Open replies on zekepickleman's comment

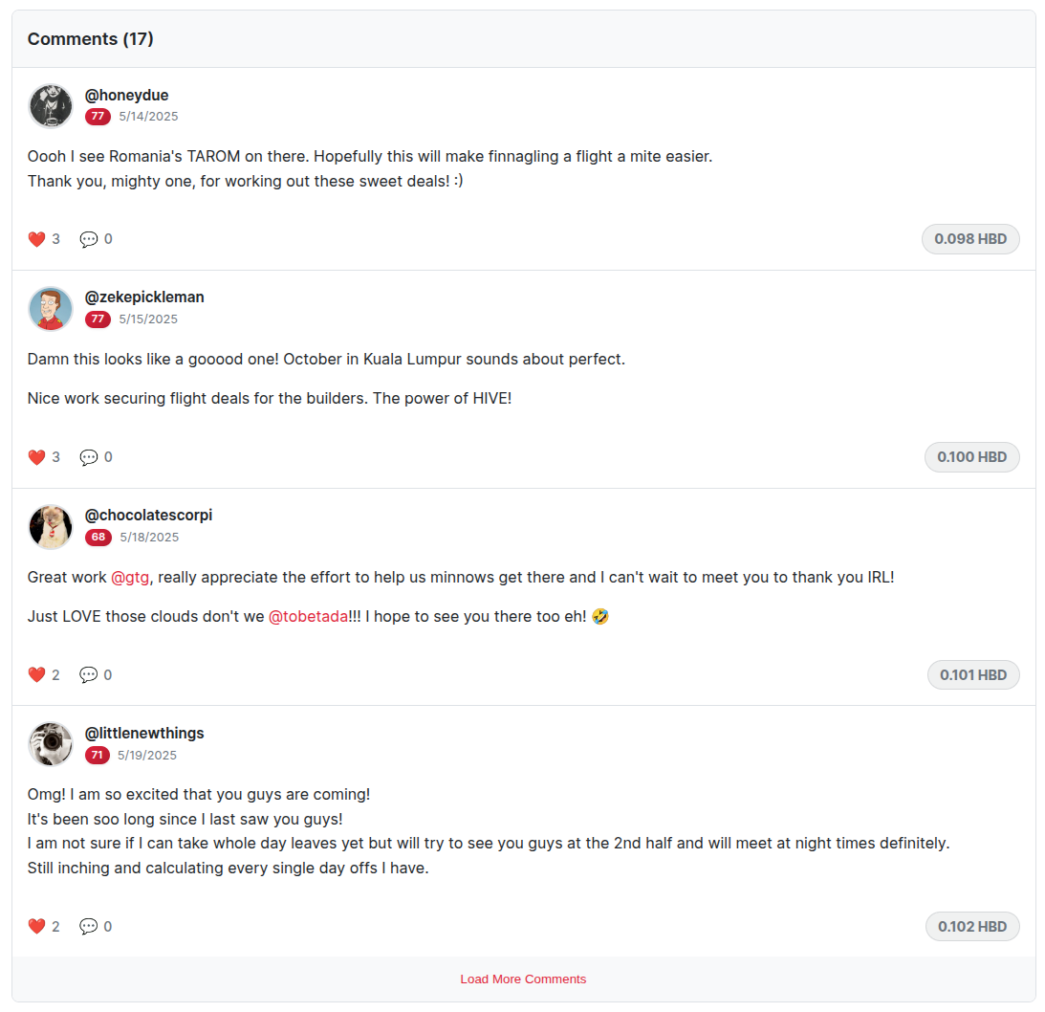click(x=89, y=457)
